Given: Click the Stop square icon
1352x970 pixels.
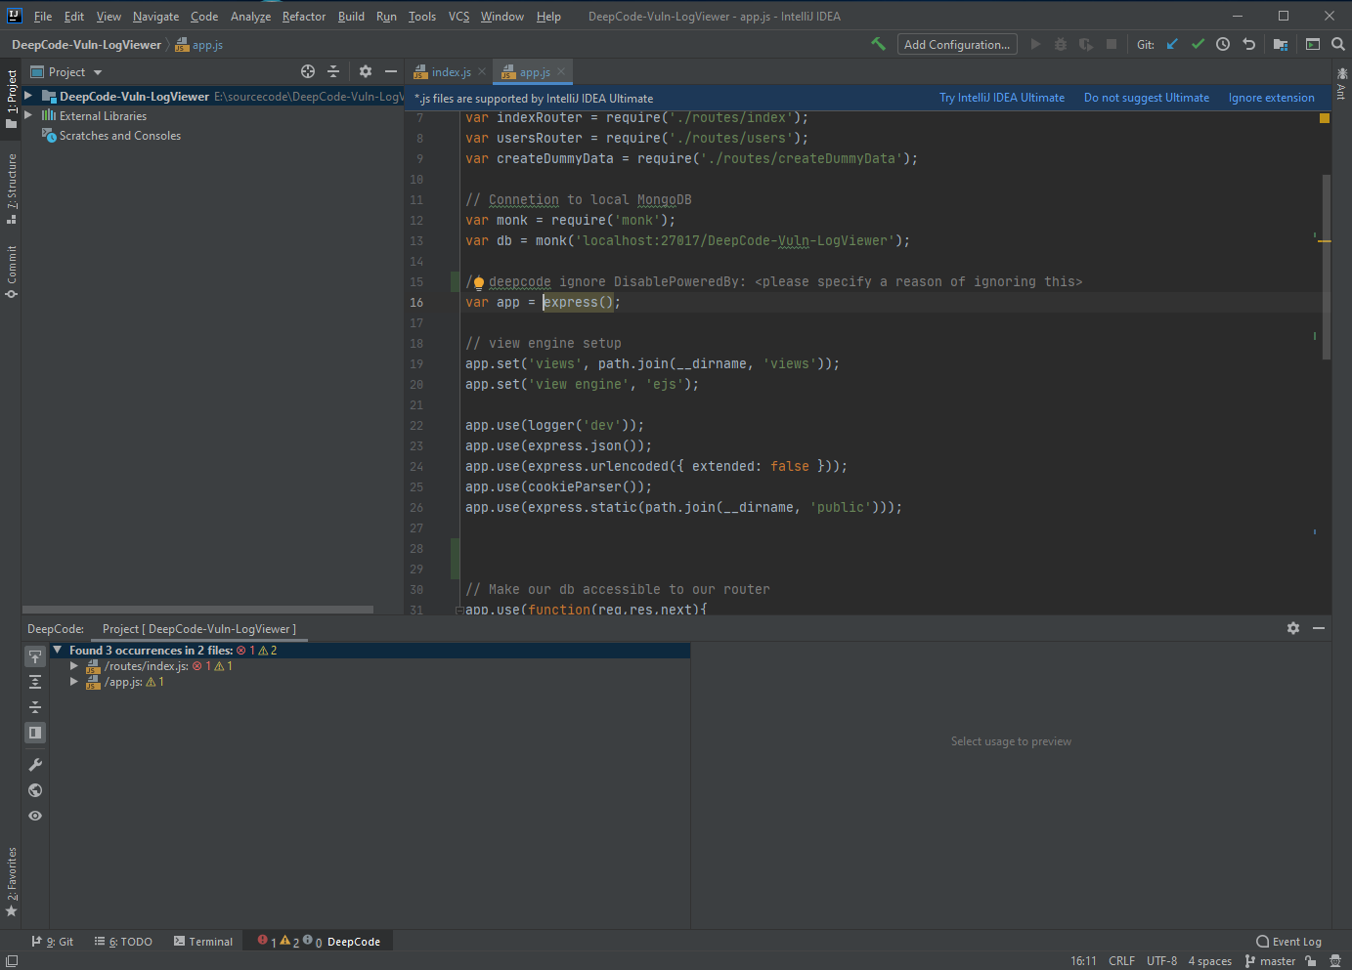Looking at the screenshot, I should (x=1112, y=44).
